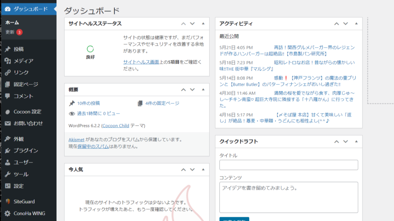The height and width of the screenshot is (221, 394).
Task: Move クイックドラフト panel up
Action: click(336, 142)
